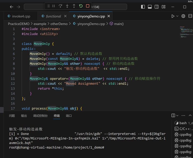This screenshot has height=158, width=193.
Task: Switch to the invoke4.cpp tab
Action: coord(21,16)
